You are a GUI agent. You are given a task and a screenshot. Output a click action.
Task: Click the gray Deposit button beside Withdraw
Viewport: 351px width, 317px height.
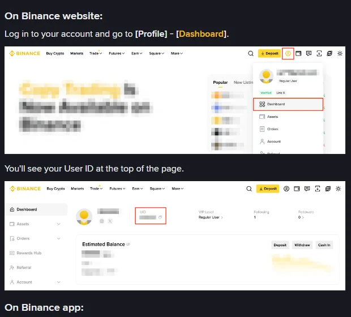280,245
